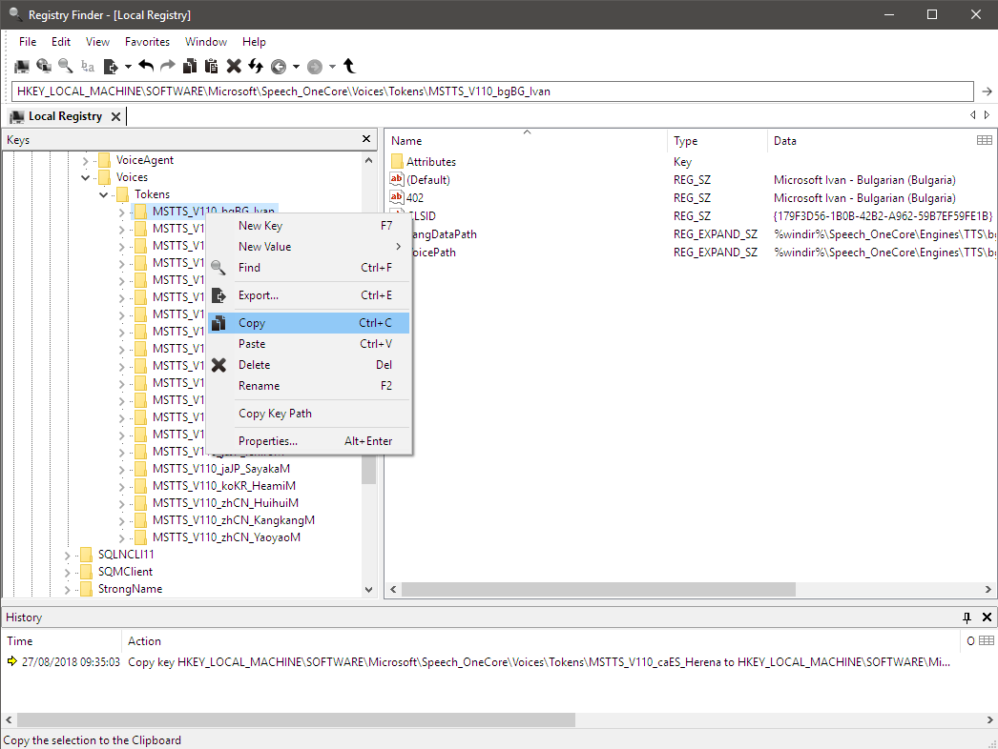Click the Refresh toolbar icon
This screenshot has width=998, height=749.
pos(256,66)
